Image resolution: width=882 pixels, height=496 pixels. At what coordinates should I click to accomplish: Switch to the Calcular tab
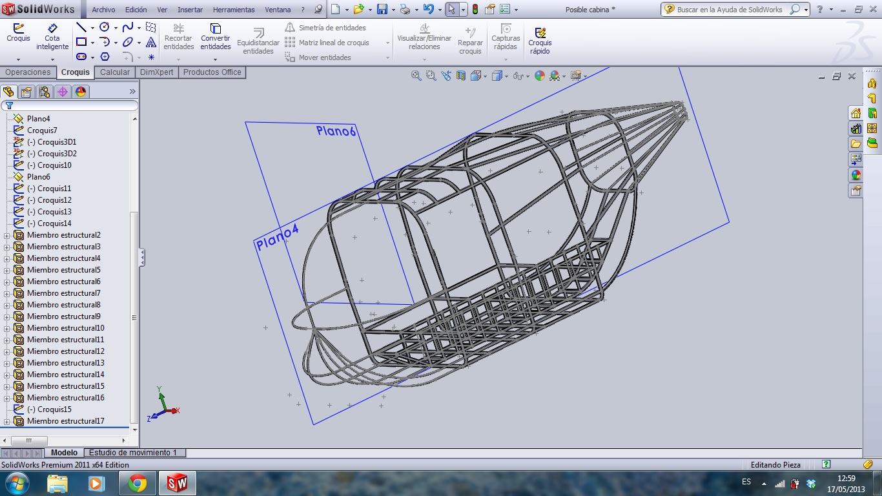coord(115,72)
